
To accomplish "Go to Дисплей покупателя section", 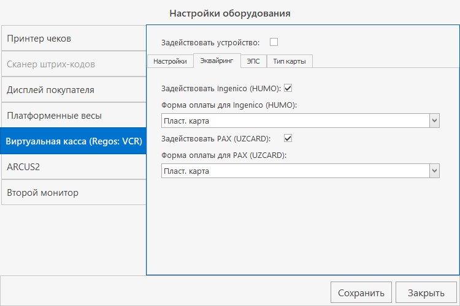I will [73, 90].
